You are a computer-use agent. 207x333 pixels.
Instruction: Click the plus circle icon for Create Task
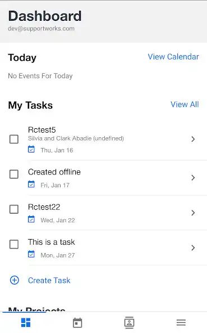pyautogui.click(x=15, y=280)
